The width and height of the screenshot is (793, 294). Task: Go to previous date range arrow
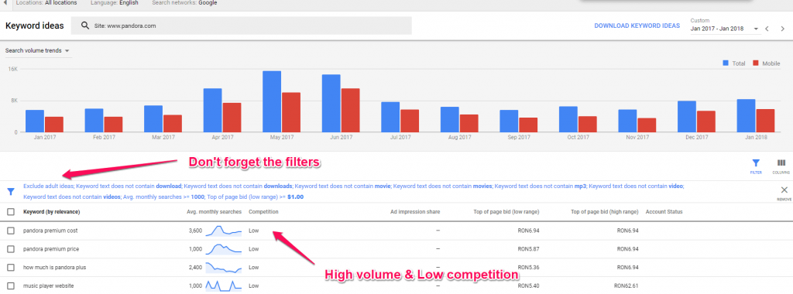767,29
